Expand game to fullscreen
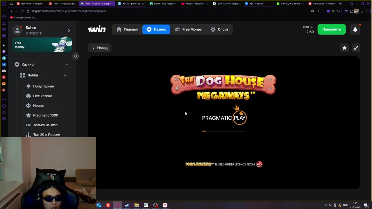 pos(356,48)
